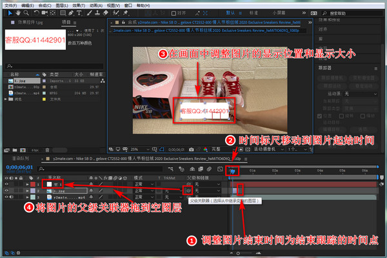Select the Type (T) tool
Screen dimensions: 387x258
pos(79,13)
